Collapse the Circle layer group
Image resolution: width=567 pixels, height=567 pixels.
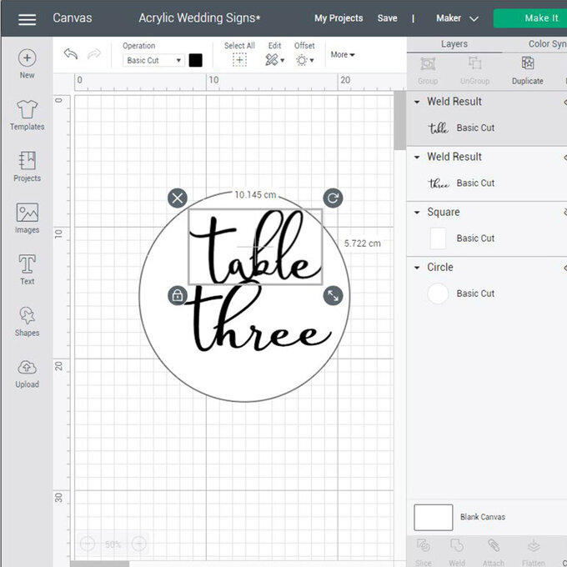417,268
